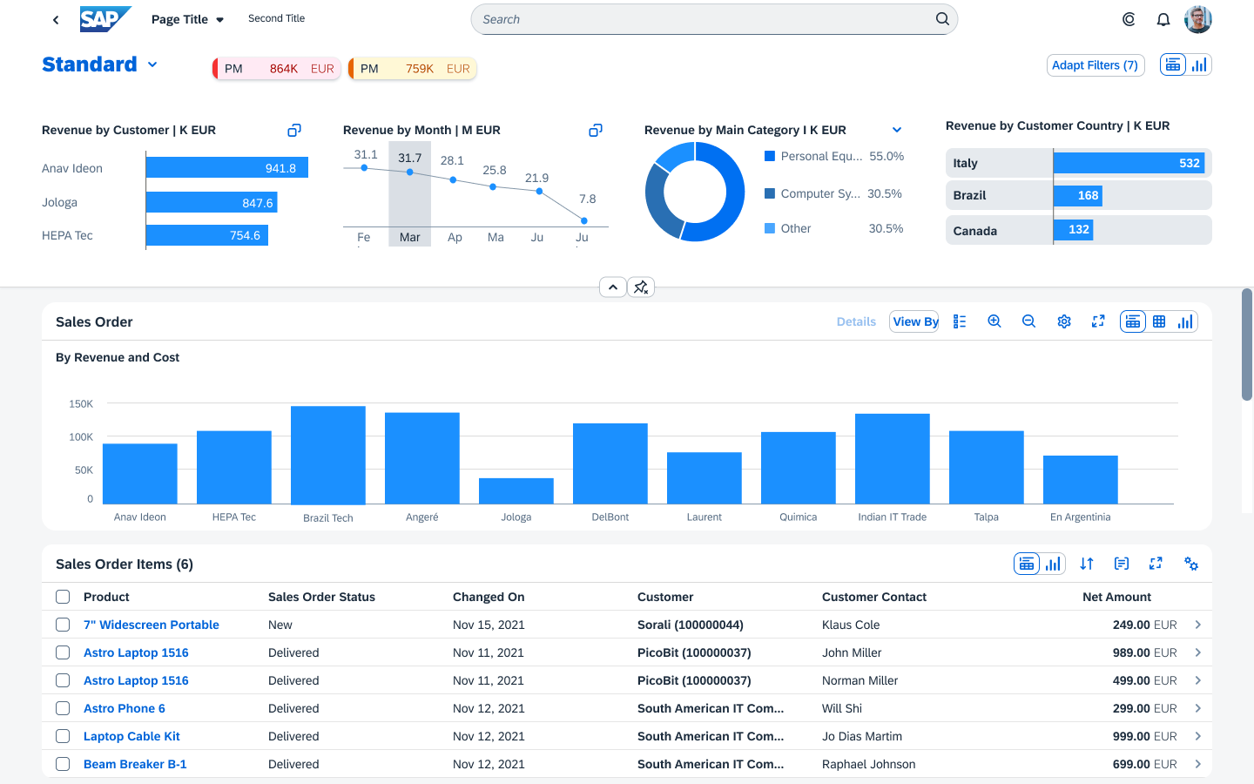
Task: Click the orange PM 759K EUR tag
Action: pos(413,69)
